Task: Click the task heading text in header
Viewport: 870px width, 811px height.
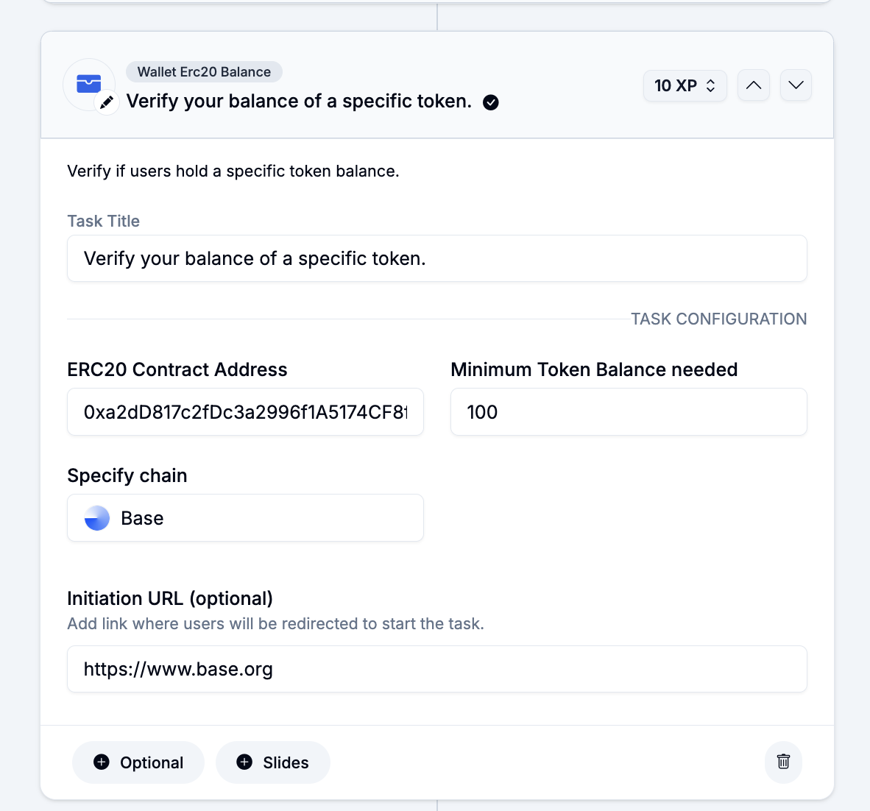Action: pyautogui.click(x=299, y=102)
